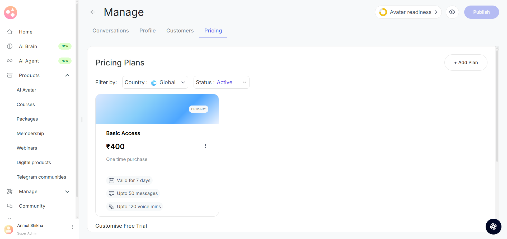The image size is (507, 239).
Task: Click the back arrow beside Manage
Action: (93, 12)
